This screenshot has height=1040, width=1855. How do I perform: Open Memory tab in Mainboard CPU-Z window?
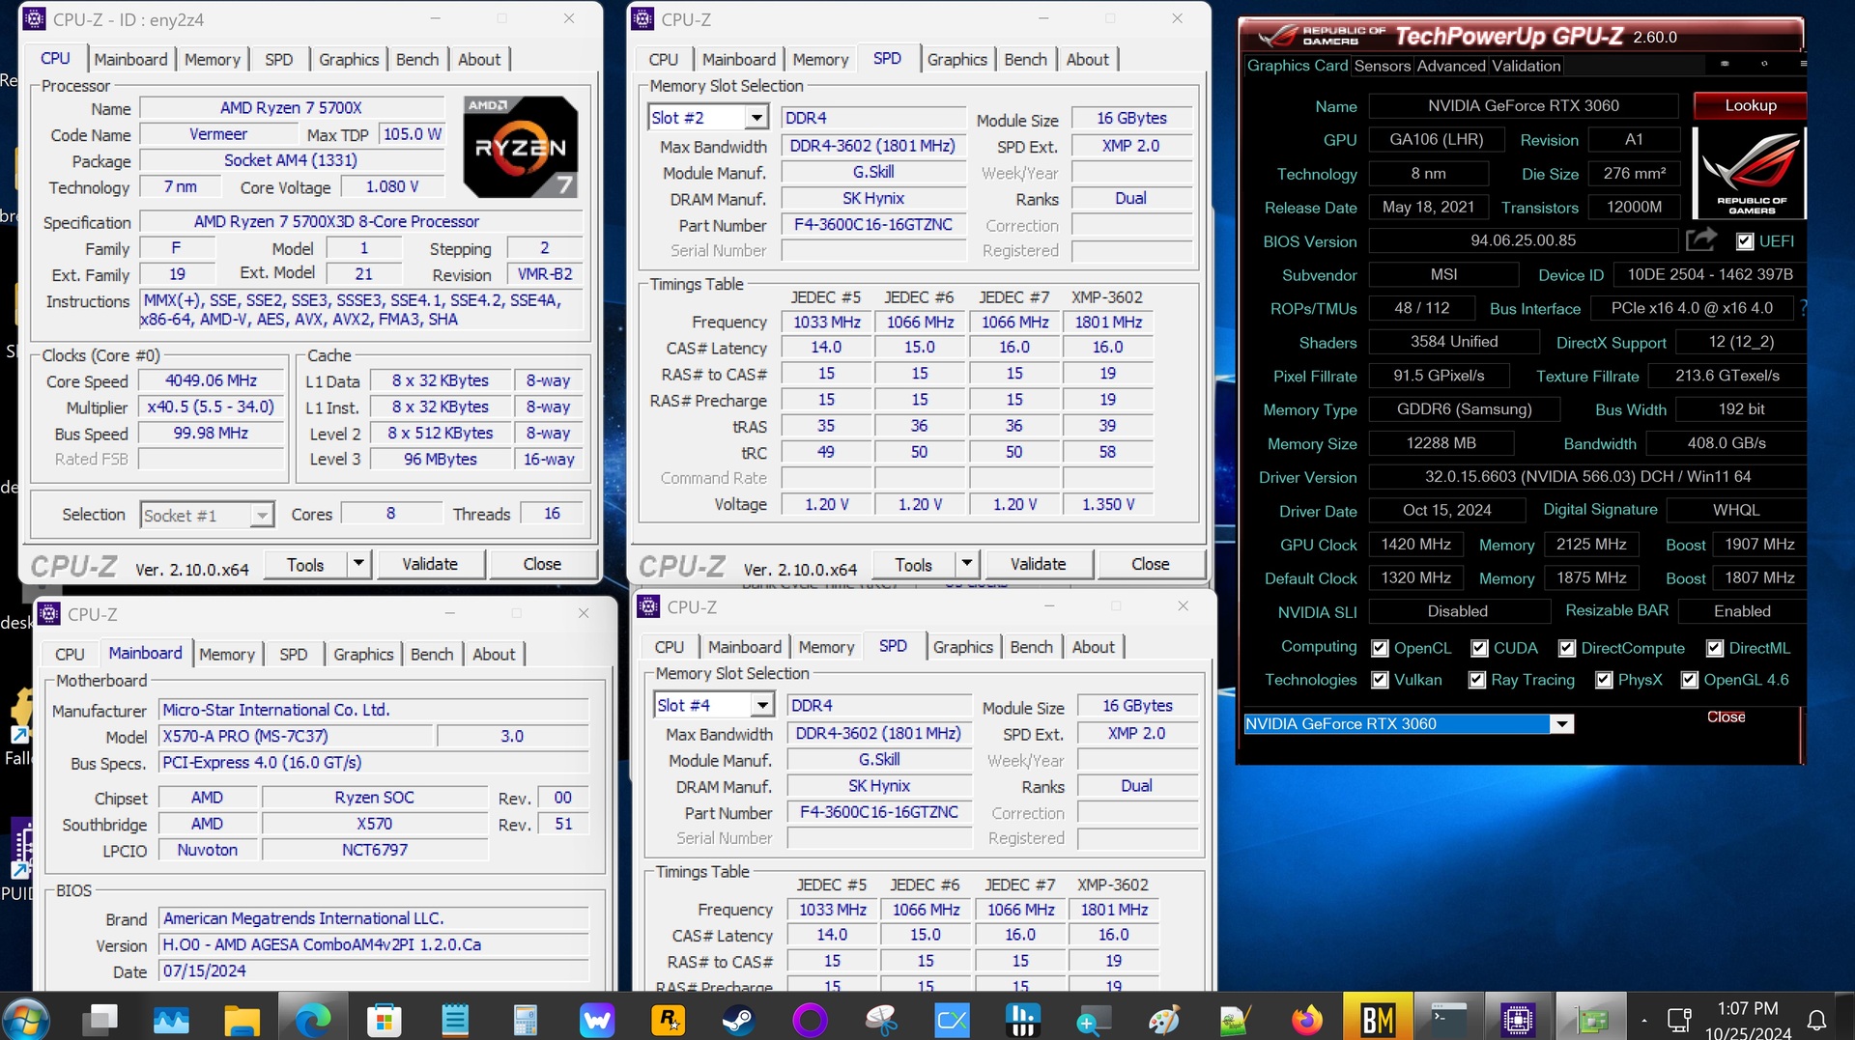227,654
